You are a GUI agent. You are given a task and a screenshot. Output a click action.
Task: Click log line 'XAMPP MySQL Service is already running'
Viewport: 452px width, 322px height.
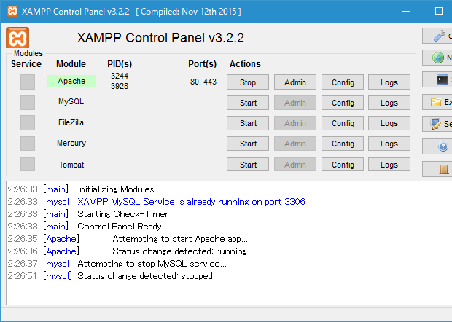pyautogui.click(x=191, y=202)
